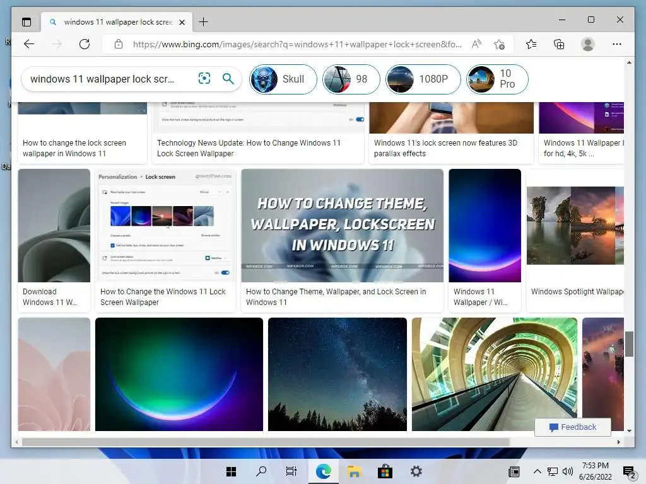Open volume control tray icon
The image size is (646, 484).
click(568, 471)
